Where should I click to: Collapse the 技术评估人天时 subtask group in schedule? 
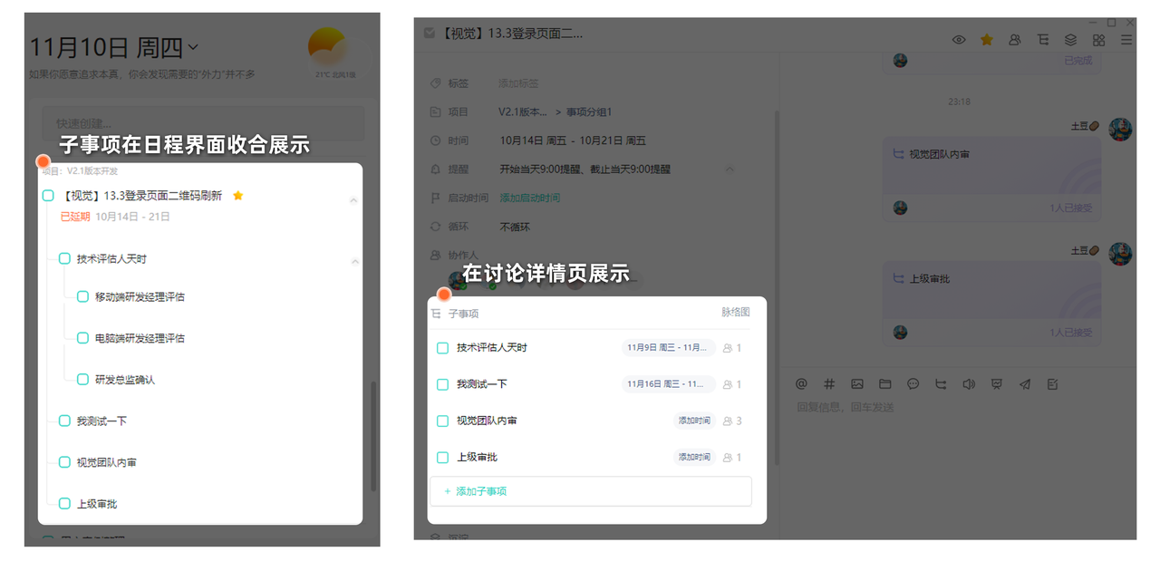click(354, 262)
